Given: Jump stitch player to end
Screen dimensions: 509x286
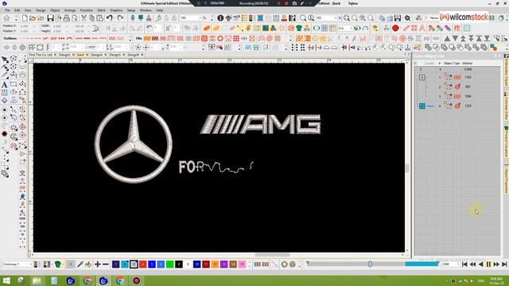Looking at the screenshot, I should [x=504, y=265].
